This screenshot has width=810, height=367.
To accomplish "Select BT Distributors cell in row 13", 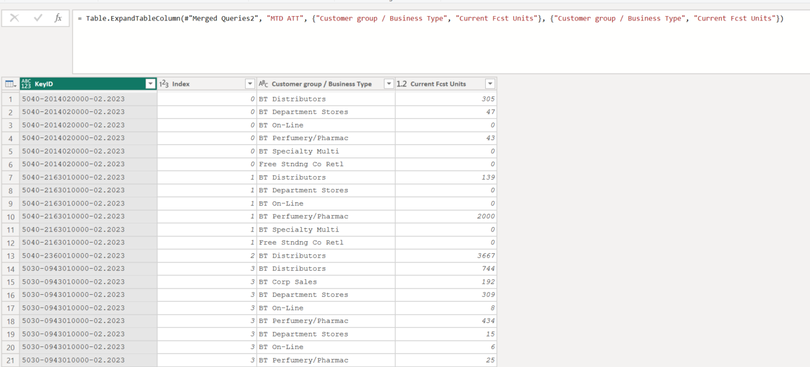I will click(325, 256).
